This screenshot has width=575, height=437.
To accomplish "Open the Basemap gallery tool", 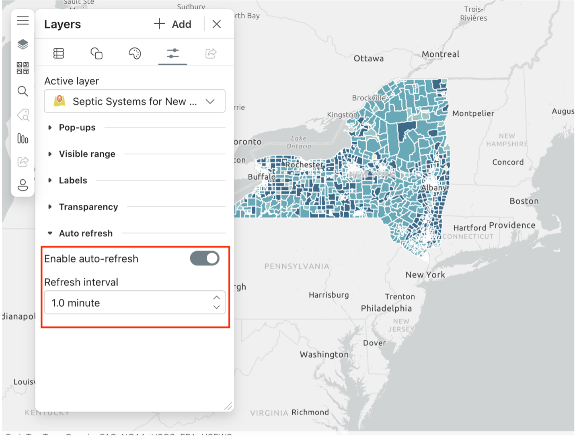I will point(23,68).
